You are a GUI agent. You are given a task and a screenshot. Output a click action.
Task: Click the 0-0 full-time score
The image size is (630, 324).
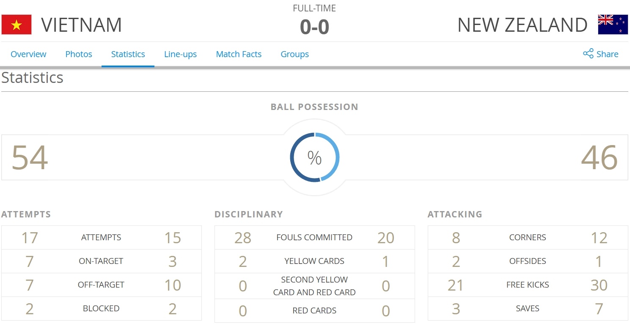pos(314,27)
